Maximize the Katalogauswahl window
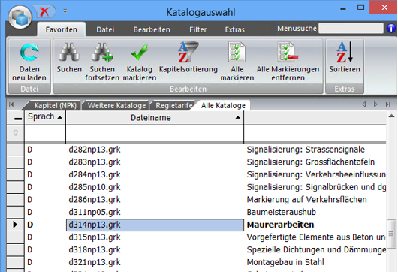 [360, 8]
